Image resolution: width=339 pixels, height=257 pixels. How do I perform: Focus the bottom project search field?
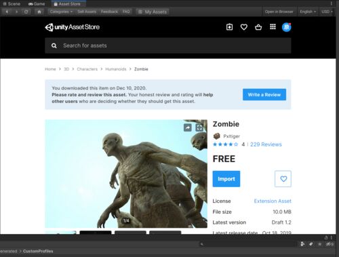(249, 244)
